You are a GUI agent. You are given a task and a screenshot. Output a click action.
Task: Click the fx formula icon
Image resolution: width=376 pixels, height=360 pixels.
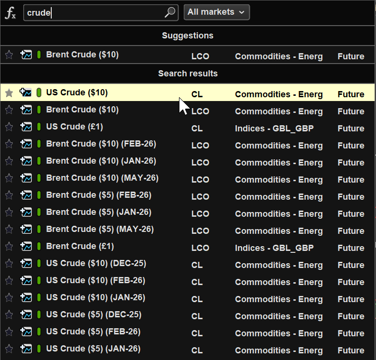[10, 13]
